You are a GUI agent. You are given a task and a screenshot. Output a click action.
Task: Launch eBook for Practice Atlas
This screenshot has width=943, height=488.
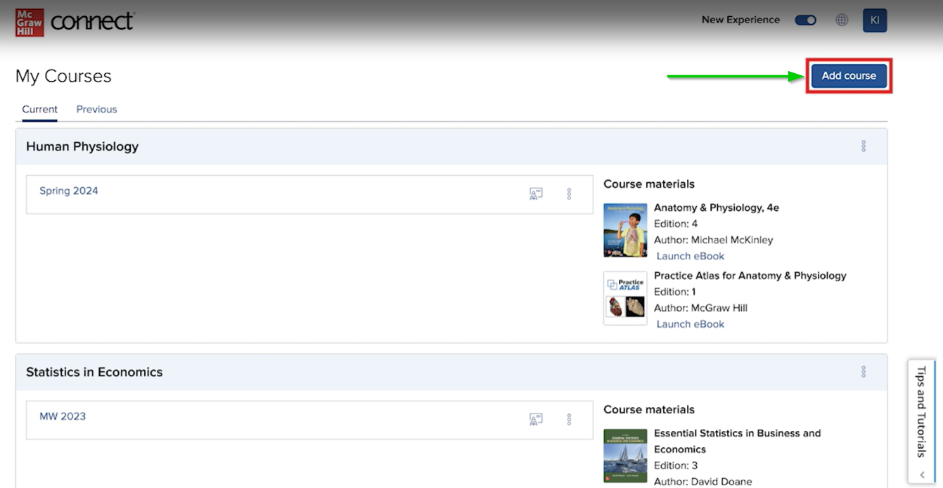690,324
